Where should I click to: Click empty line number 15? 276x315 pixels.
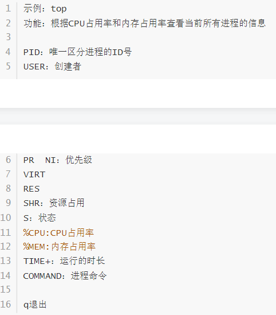click(x=6, y=290)
